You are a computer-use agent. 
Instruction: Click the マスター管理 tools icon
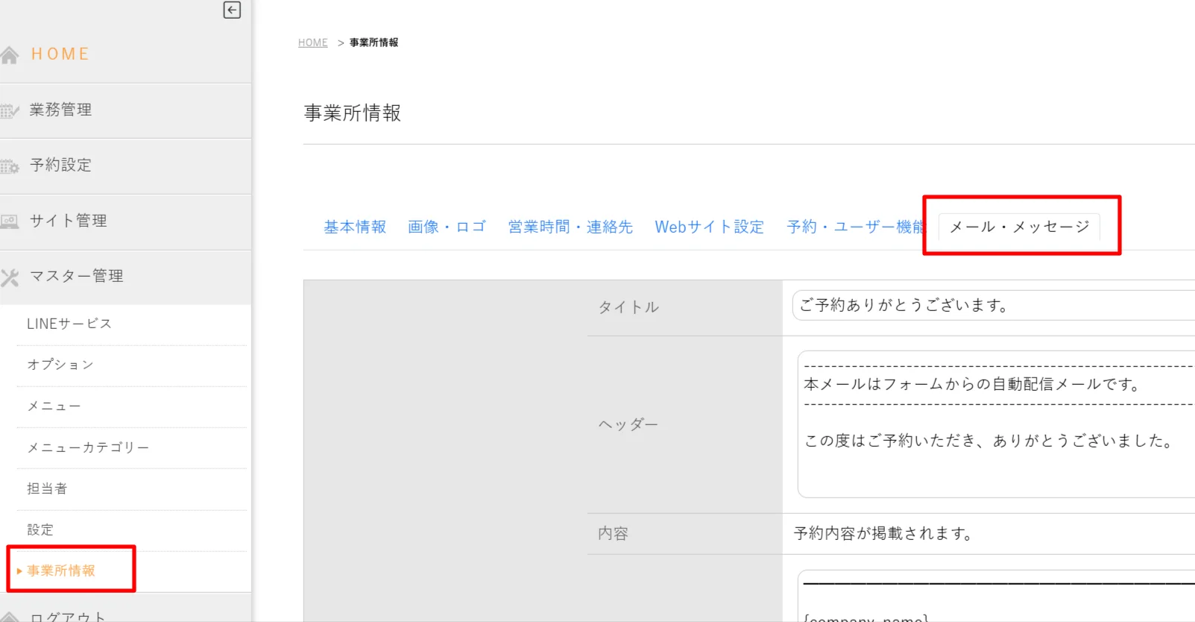10,277
